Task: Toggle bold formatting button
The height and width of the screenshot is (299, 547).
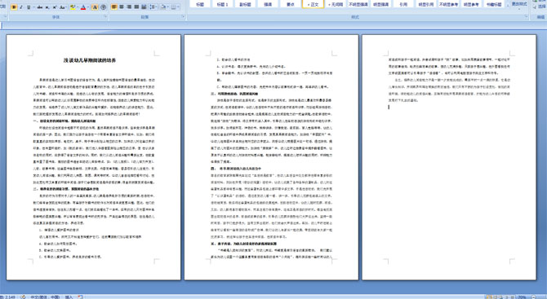Action: [14, 7]
